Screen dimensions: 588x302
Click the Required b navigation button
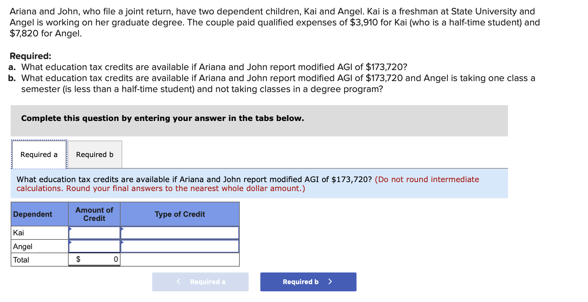[x=308, y=282]
